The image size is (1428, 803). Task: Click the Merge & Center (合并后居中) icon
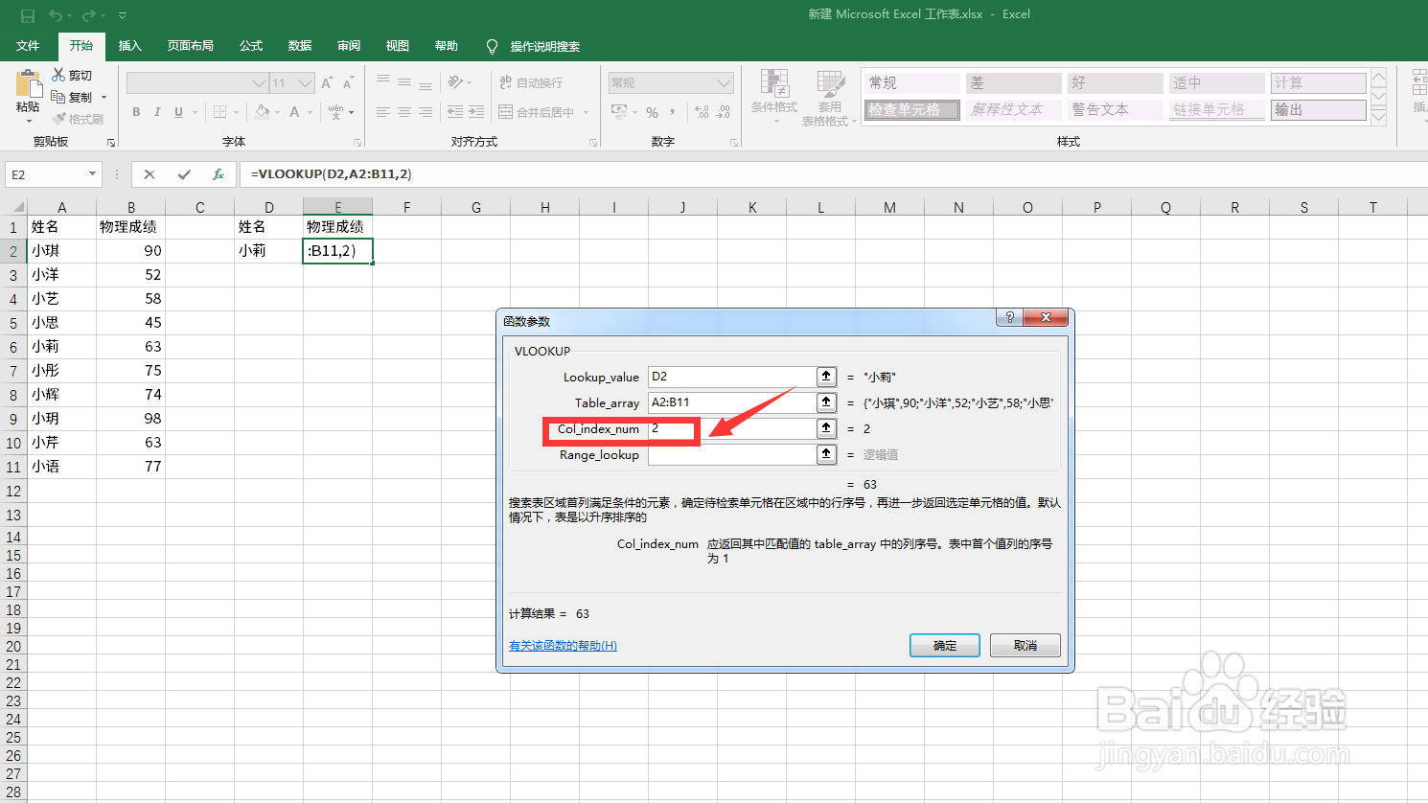[x=532, y=111]
